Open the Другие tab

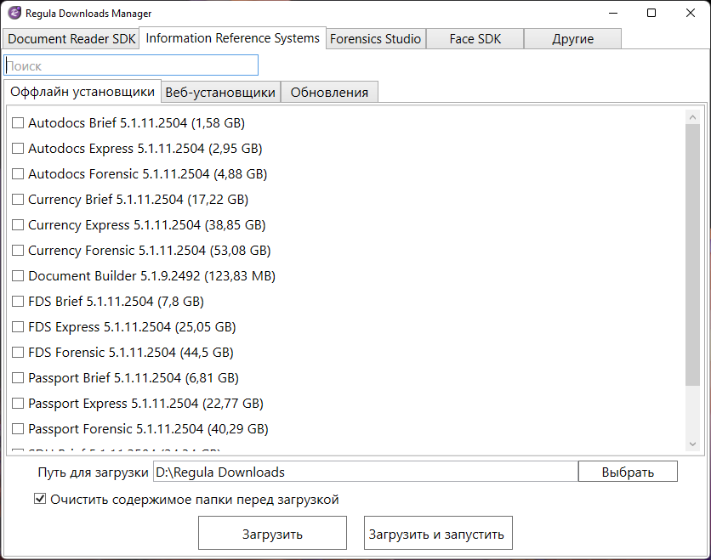click(572, 39)
